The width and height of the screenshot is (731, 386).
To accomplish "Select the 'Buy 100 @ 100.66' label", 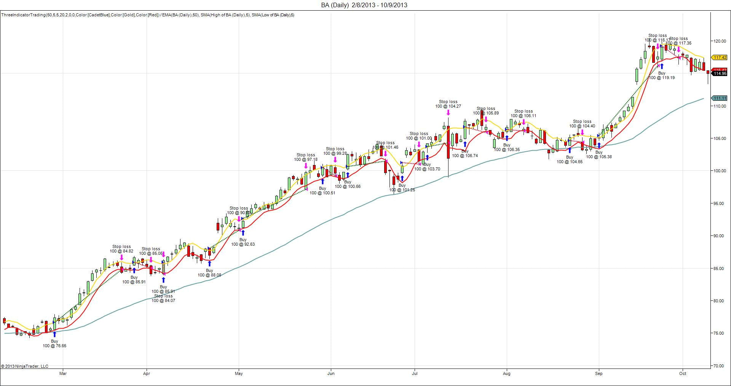I will (348, 184).
